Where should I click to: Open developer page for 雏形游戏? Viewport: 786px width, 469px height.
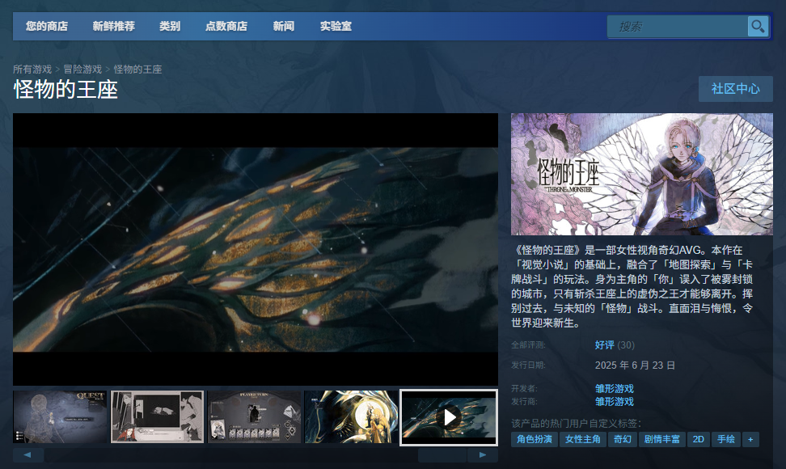click(615, 388)
